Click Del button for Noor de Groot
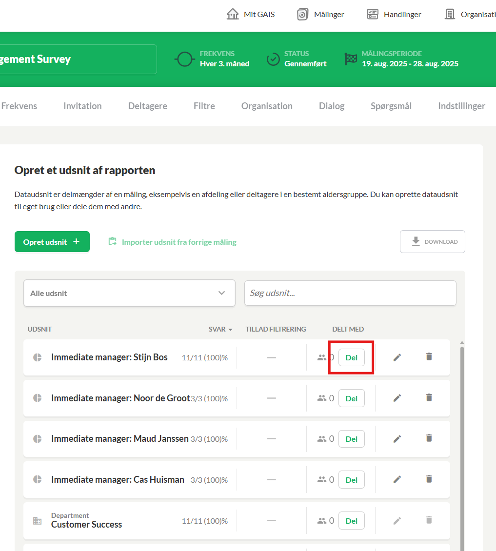The image size is (496, 551). tap(352, 398)
